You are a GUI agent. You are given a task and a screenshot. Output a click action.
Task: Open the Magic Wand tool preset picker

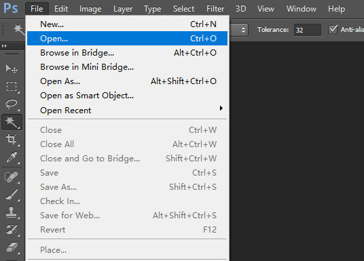(18, 30)
